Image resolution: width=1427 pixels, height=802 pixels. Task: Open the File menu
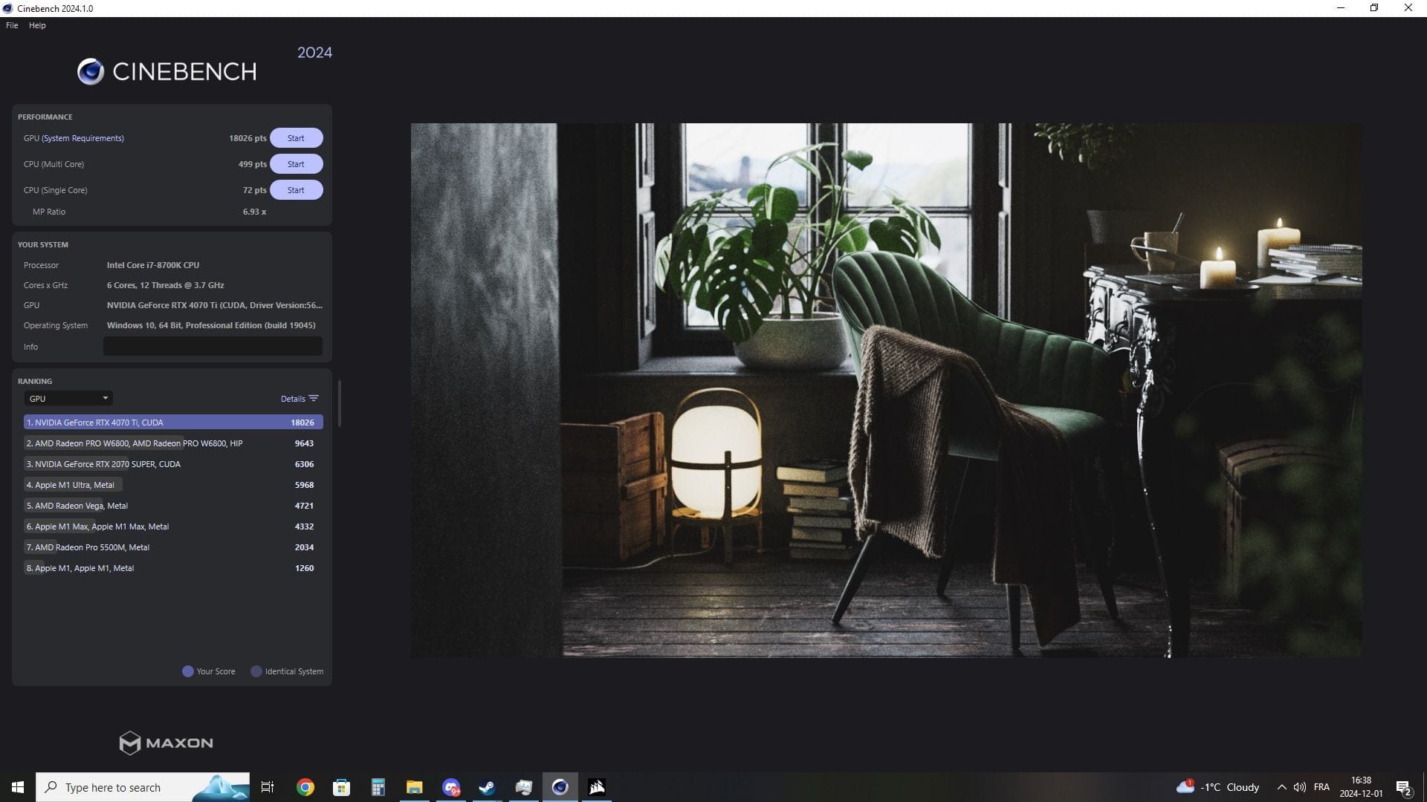point(12,25)
